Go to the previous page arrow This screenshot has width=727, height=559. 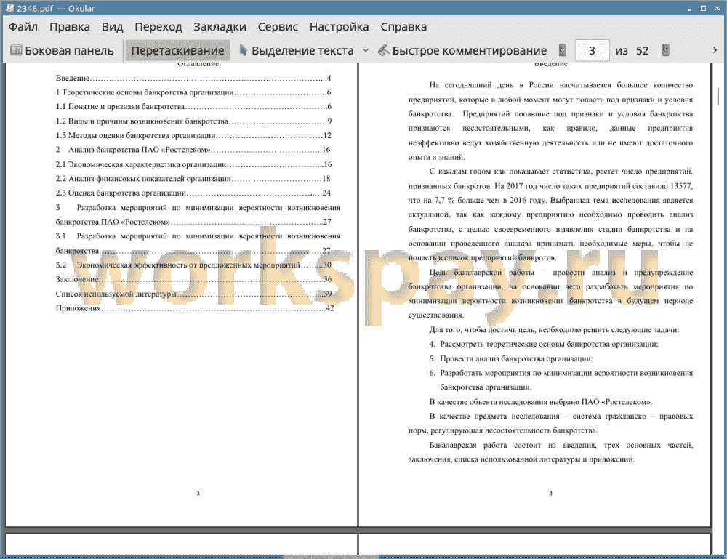coord(563,50)
